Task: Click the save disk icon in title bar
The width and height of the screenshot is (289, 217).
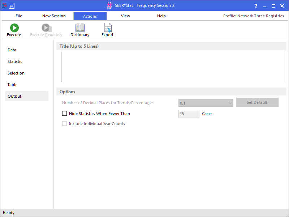Action: 12,5
